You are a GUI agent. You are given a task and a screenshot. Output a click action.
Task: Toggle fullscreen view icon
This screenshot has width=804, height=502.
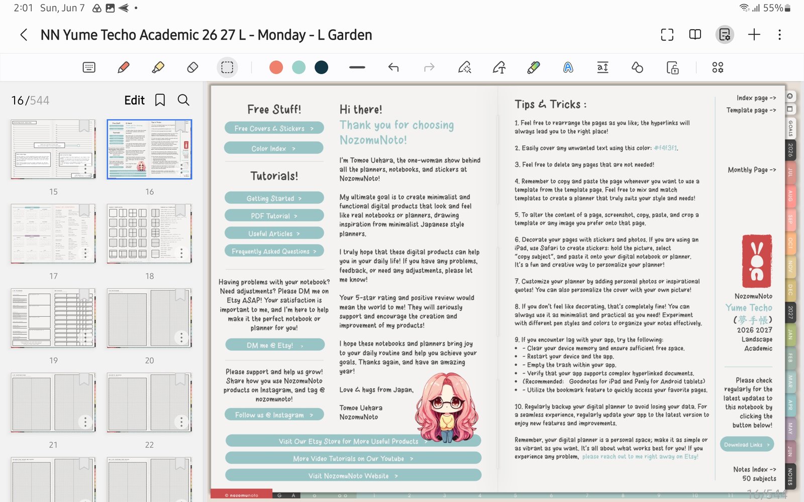667,35
